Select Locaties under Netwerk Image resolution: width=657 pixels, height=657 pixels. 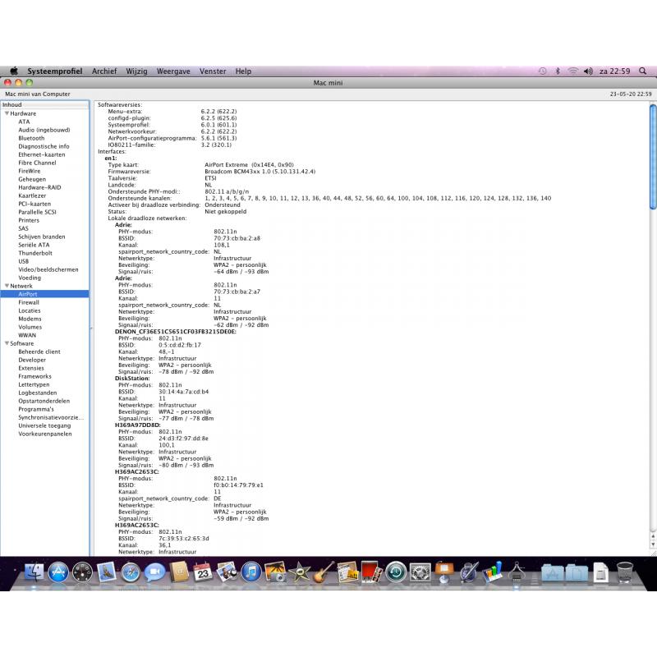30,310
